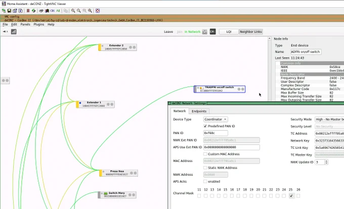Click the APS Use Ext PAN ID field
Screen dimensions: 344x209
(x=232, y=147)
